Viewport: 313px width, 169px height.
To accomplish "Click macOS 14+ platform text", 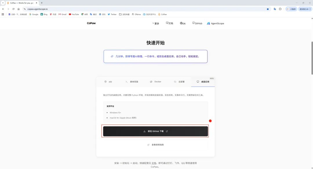I will pyautogui.click(x=123, y=118).
